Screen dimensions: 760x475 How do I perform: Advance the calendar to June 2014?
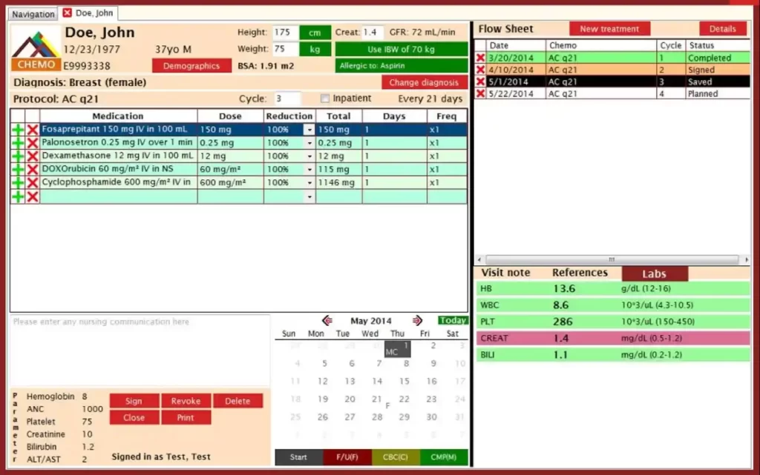pos(417,320)
